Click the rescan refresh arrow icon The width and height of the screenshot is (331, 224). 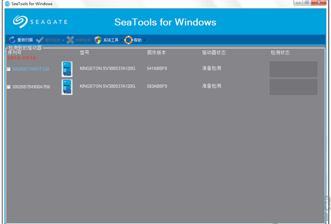point(12,40)
